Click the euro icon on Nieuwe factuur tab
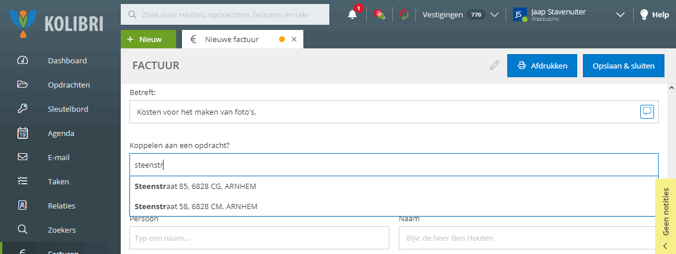676x254 pixels. [194, 39]
